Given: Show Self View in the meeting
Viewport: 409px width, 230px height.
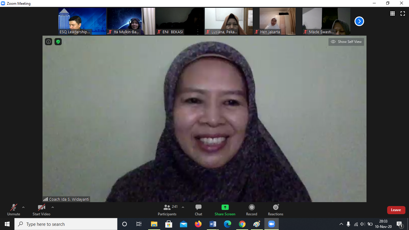Looking at the screenshot, I should tap(346, 42).
